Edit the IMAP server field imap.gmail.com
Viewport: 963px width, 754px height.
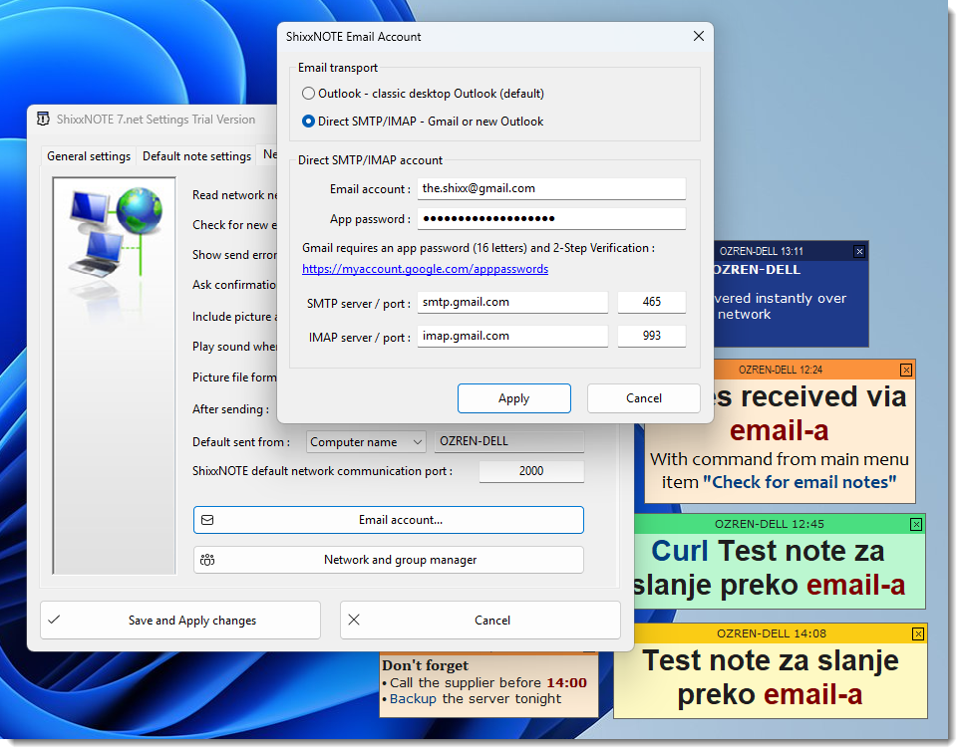512,337
